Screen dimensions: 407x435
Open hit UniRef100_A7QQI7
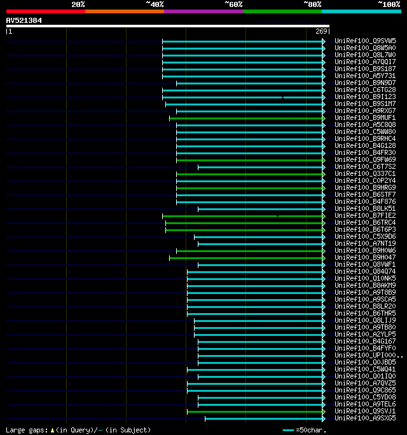[365, 62]
